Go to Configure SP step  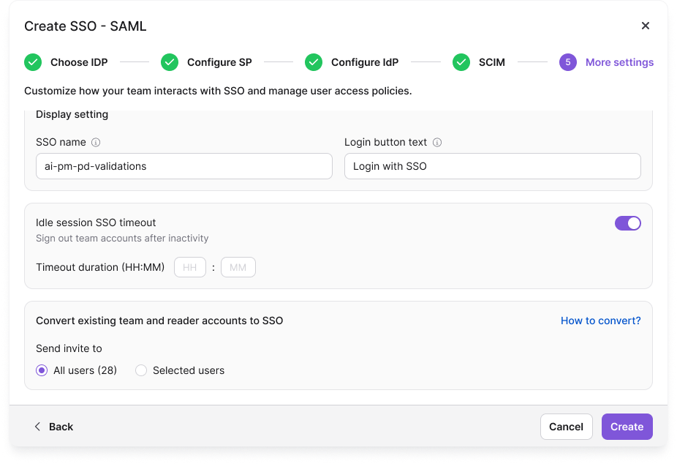[219, 62]
